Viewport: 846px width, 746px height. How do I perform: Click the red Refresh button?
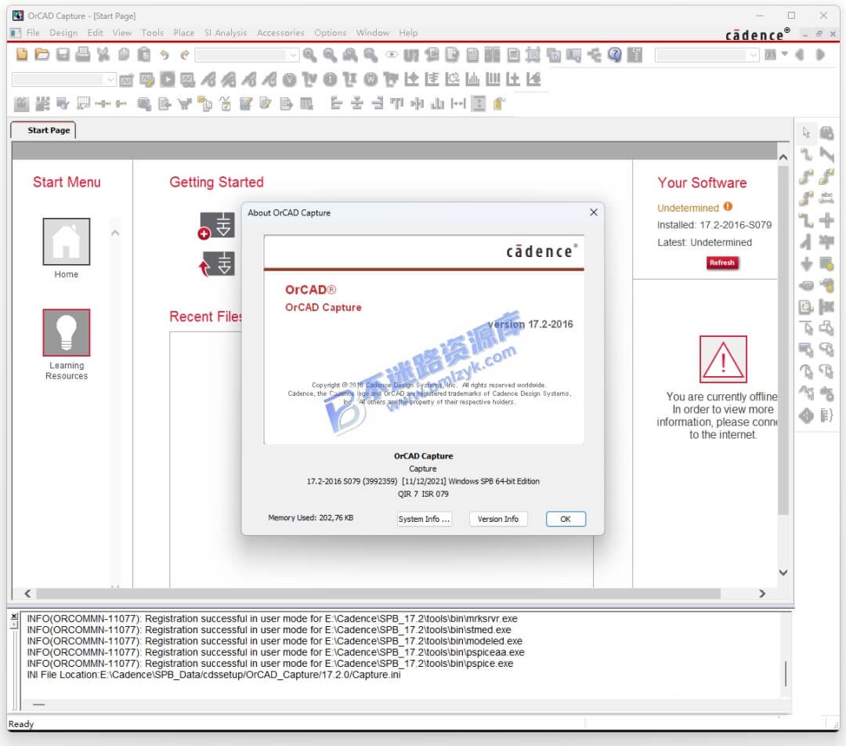[x=722, y=263]
